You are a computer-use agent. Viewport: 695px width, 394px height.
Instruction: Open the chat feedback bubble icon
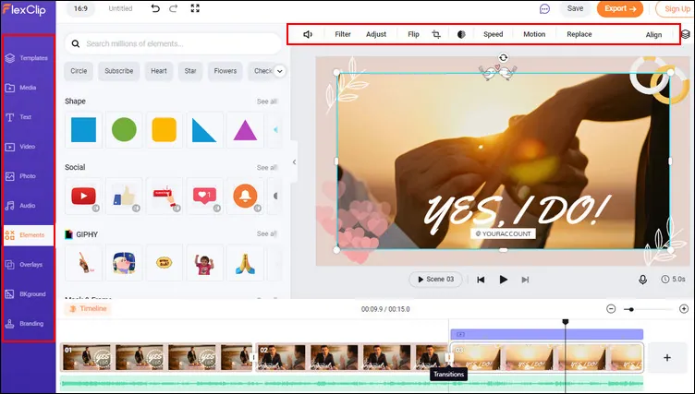tap(544, 9)
